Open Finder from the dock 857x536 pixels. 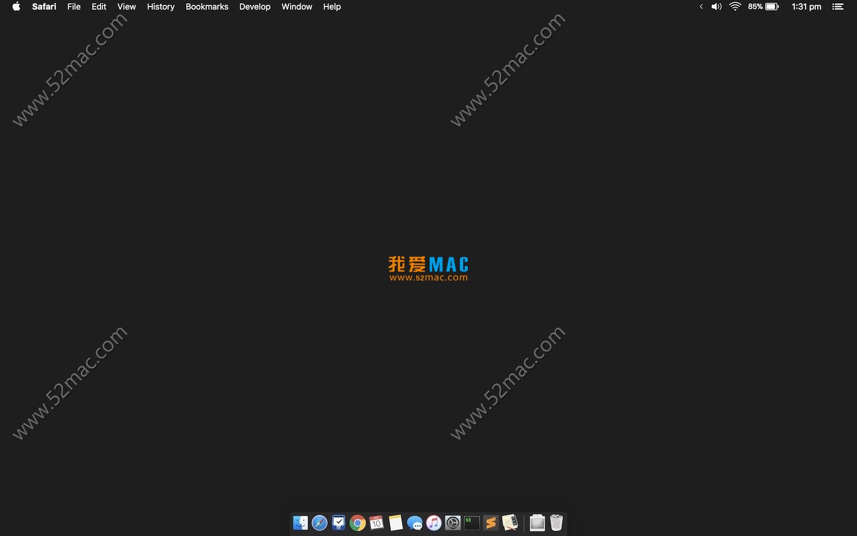[301, 523]
